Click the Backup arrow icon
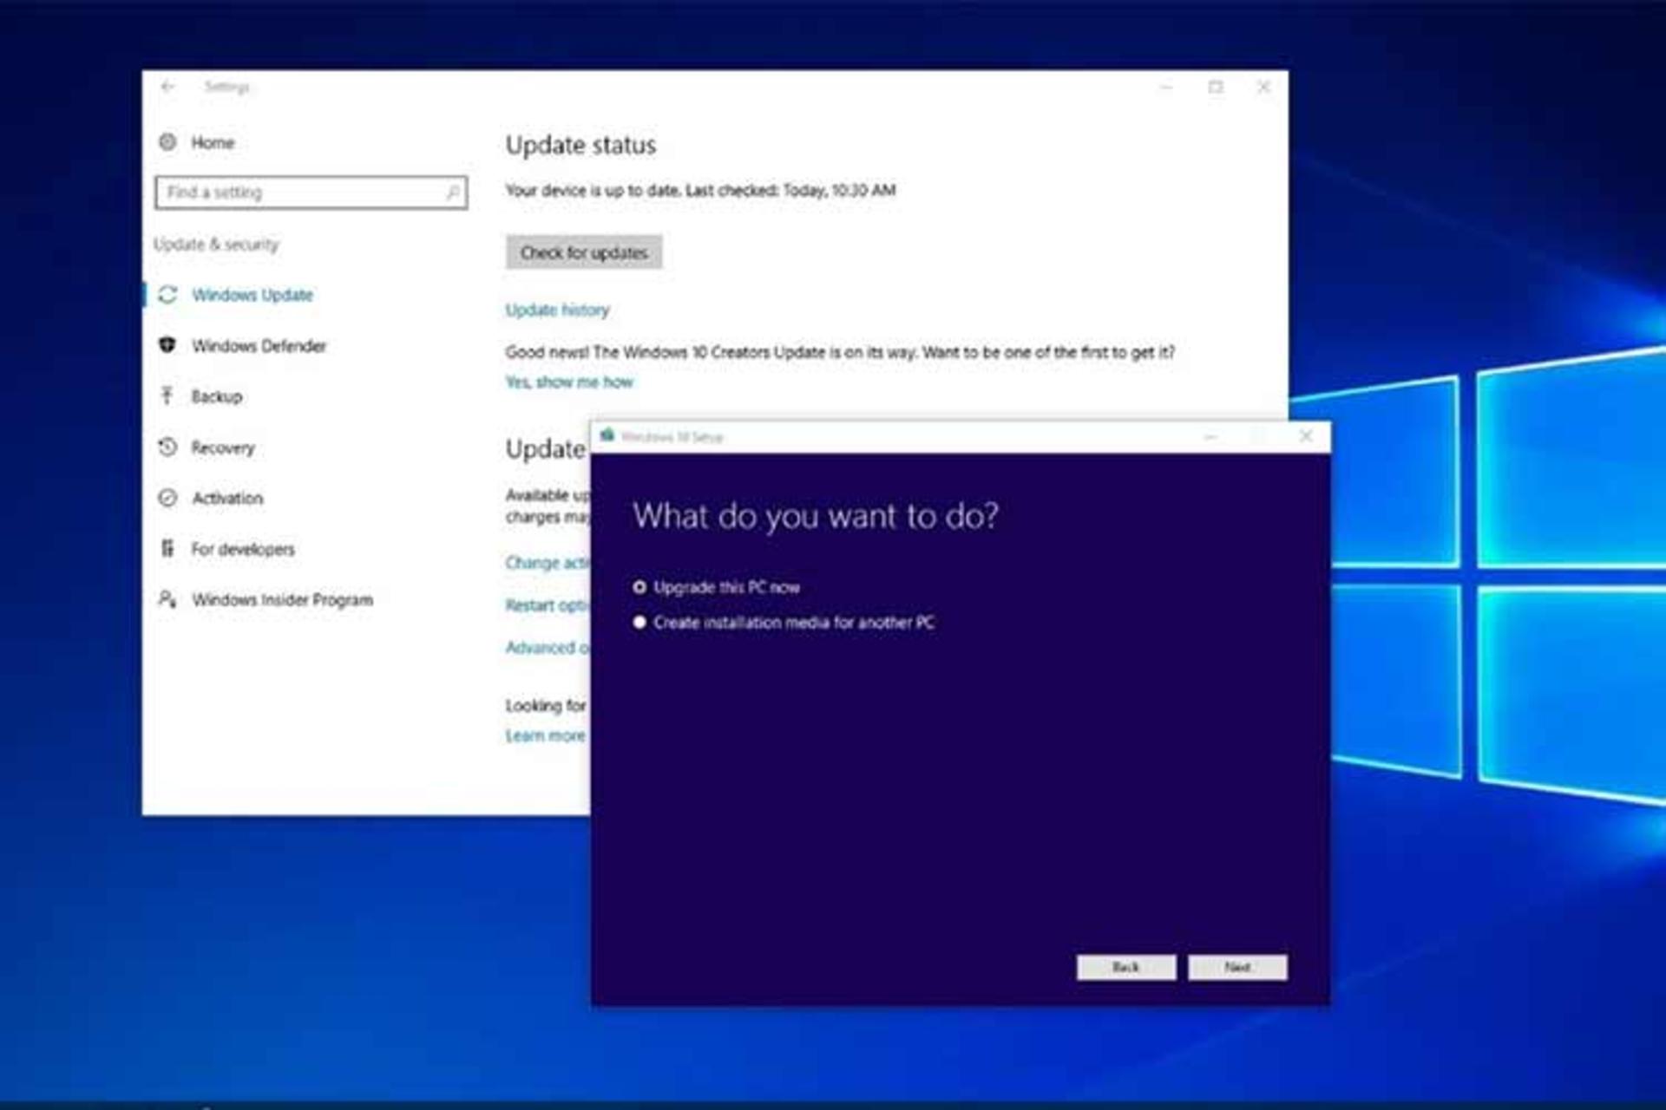The height and width of the screenshot is (1110, 1666). tap(167, 395)
